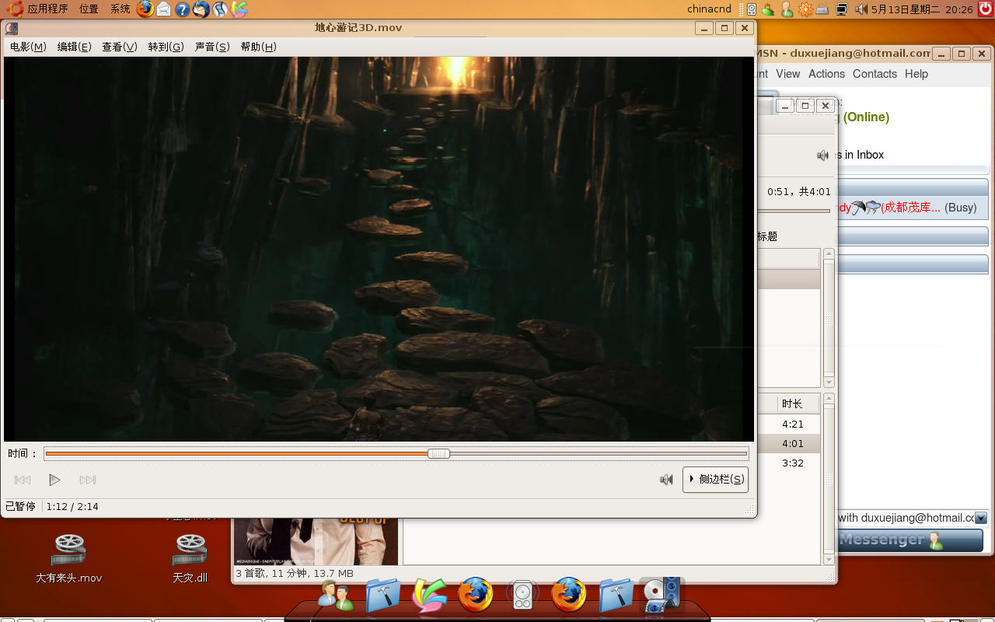The image size is (995, 622).
Task: Click the 1:12 / 2:14 time status
Action: tap(72, 506)
